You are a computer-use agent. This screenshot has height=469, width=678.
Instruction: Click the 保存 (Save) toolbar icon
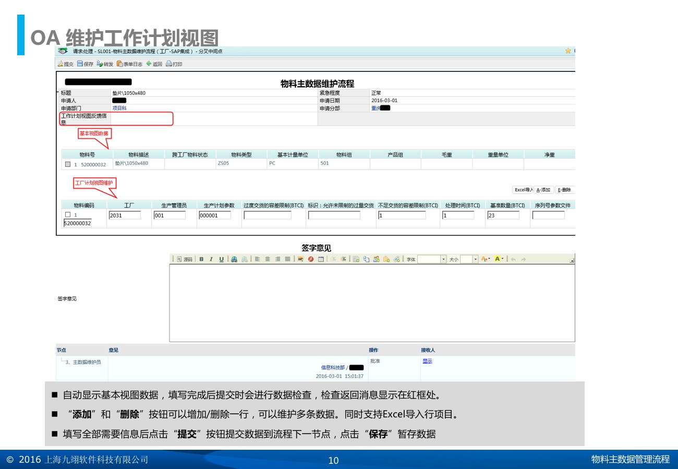coord(85,64)
